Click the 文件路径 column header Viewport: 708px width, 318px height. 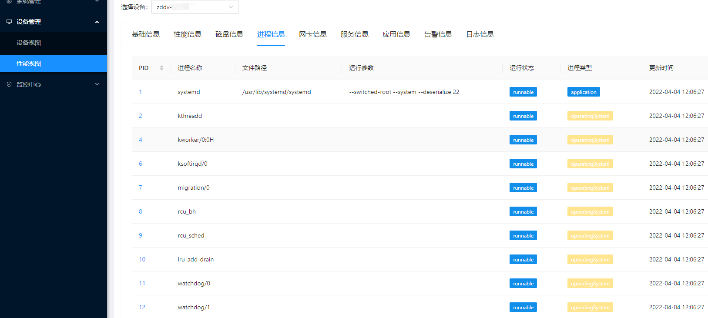(255, 68)
